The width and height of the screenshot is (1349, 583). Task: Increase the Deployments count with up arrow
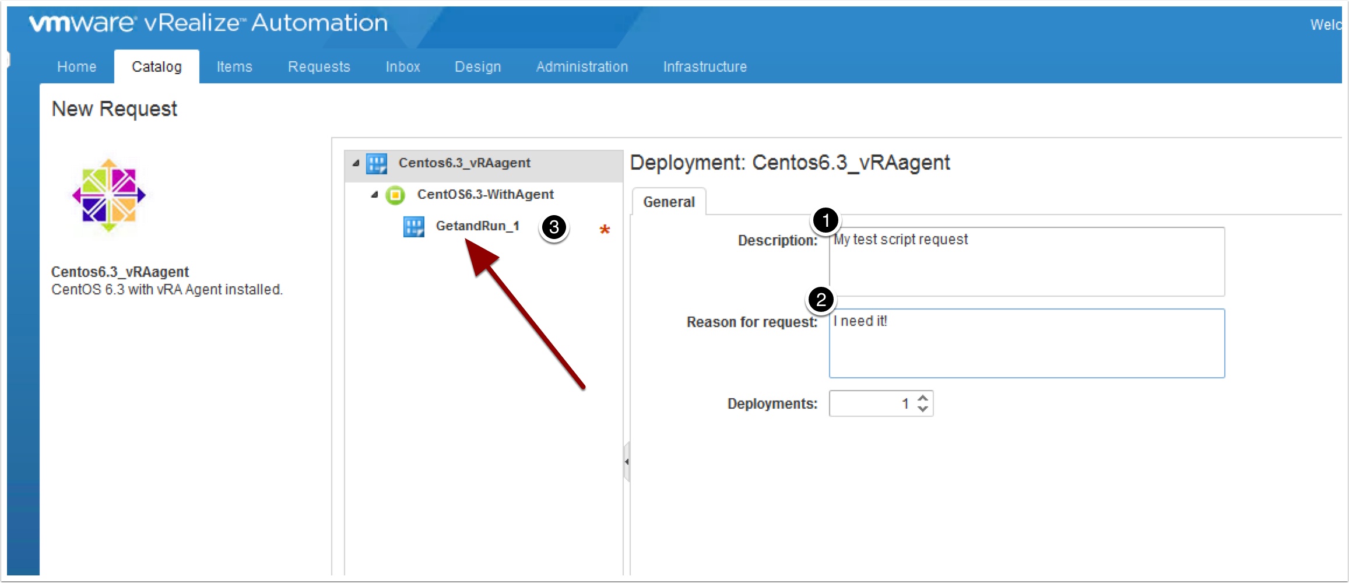922,398
